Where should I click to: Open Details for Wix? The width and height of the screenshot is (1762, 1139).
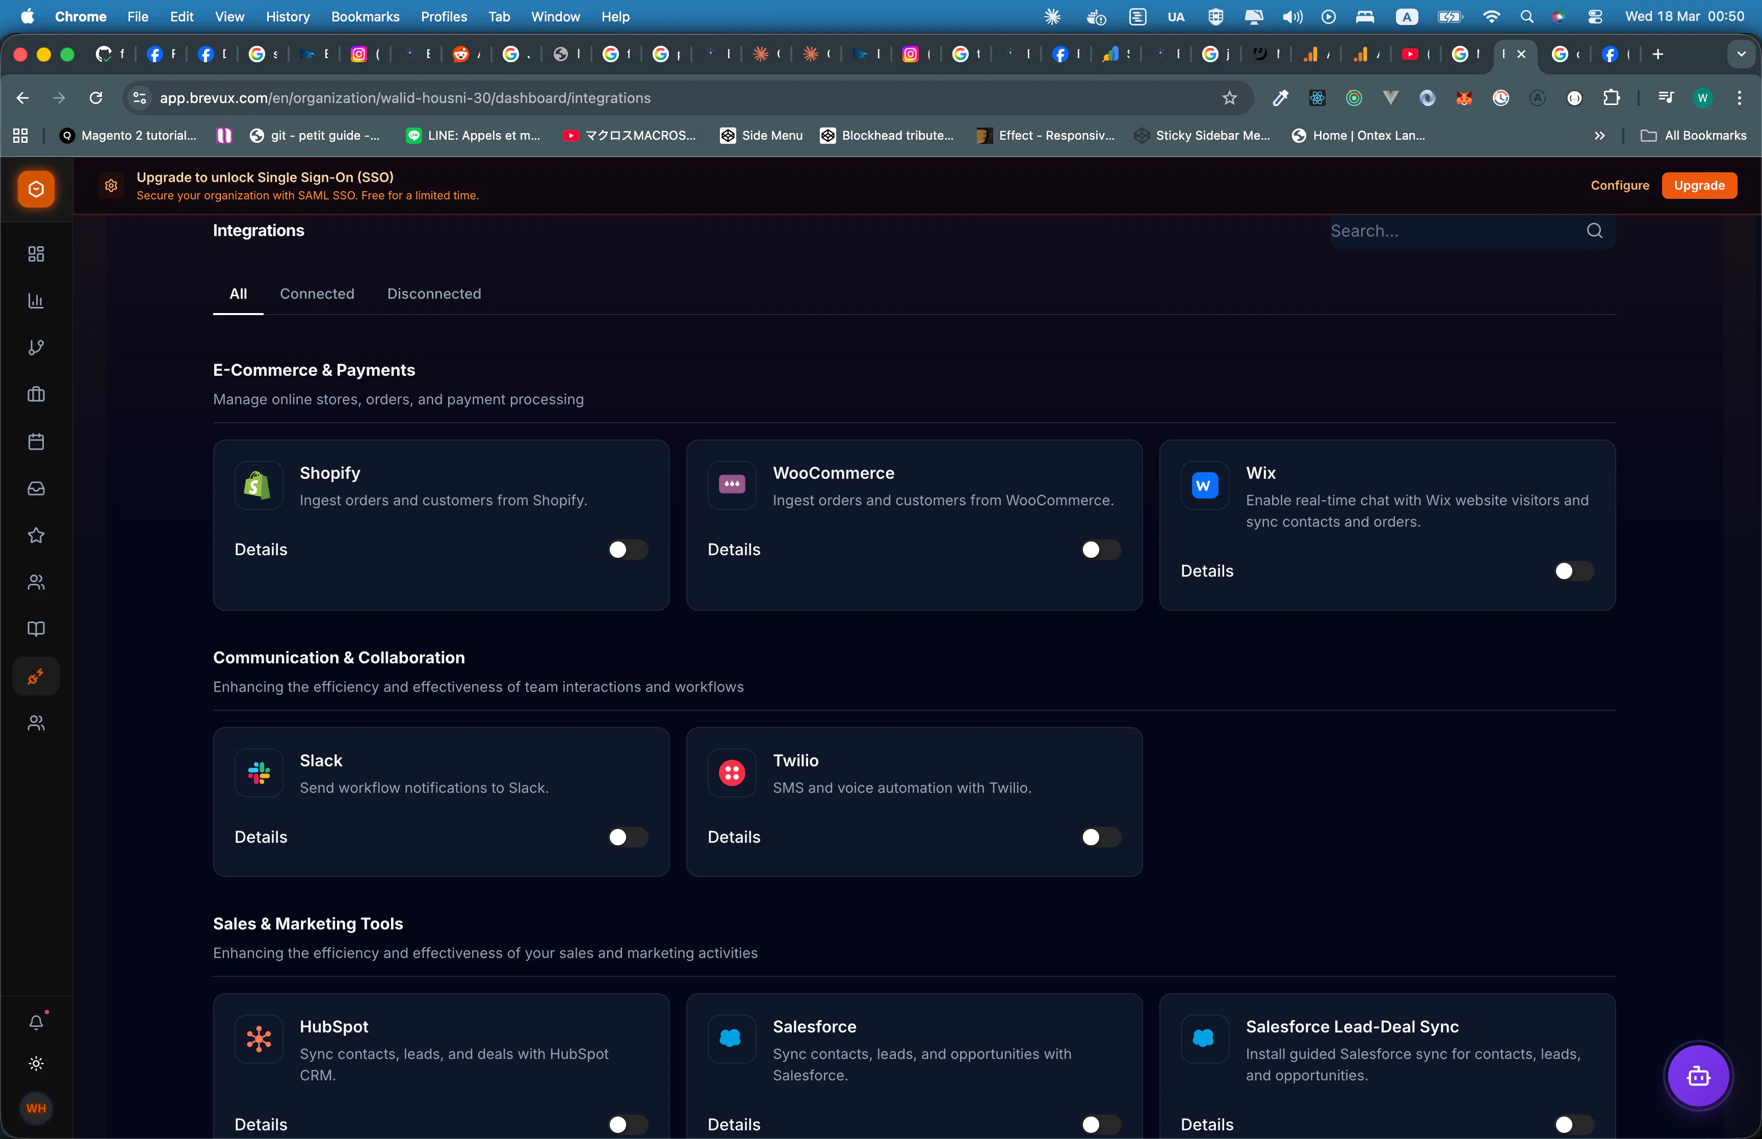tap(1207, 571)
